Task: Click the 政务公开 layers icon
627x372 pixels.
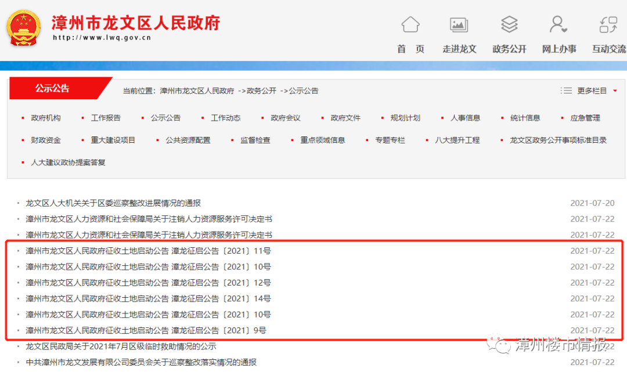Action: click(509, 25)
